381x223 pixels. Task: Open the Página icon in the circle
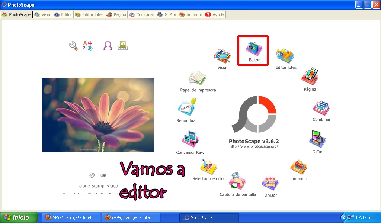tap(310, 80)
